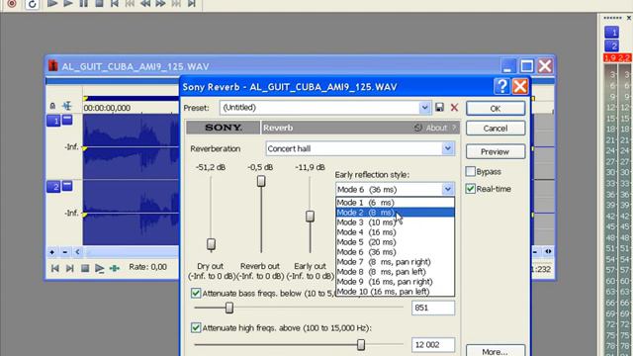Select Mode 5 (20 ms)

(x=395, y=242)
